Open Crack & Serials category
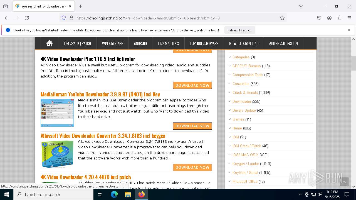The width and height of the screenshot is (356, 200). [245, 92]
